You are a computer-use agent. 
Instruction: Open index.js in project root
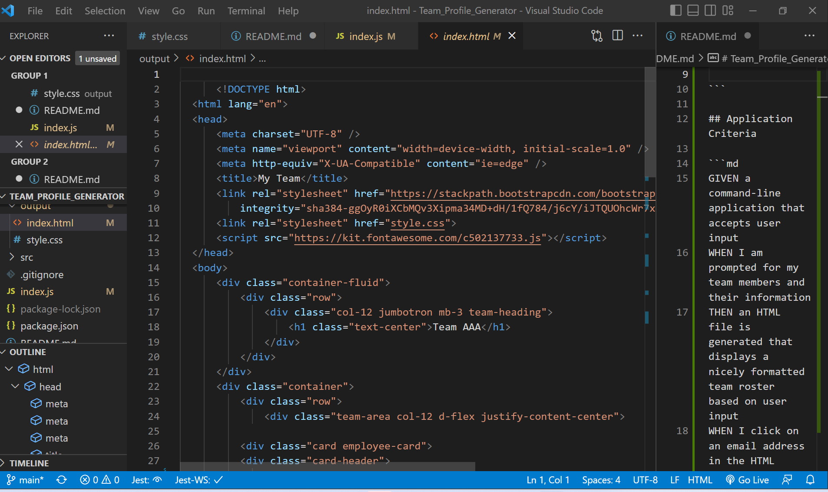[x=63, y=292]
